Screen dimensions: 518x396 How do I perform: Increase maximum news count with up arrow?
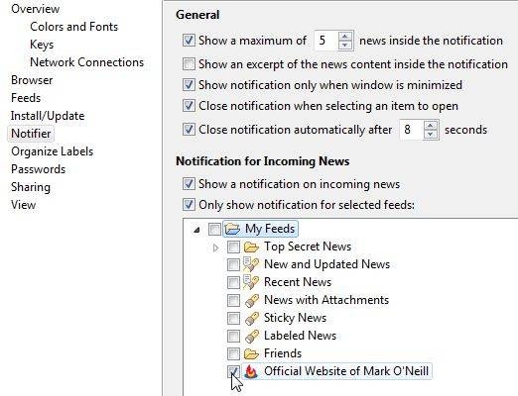[x=345, y=37]
